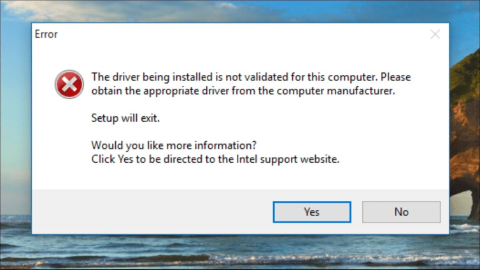Close the Error dialog with the X

pos(435,34)
